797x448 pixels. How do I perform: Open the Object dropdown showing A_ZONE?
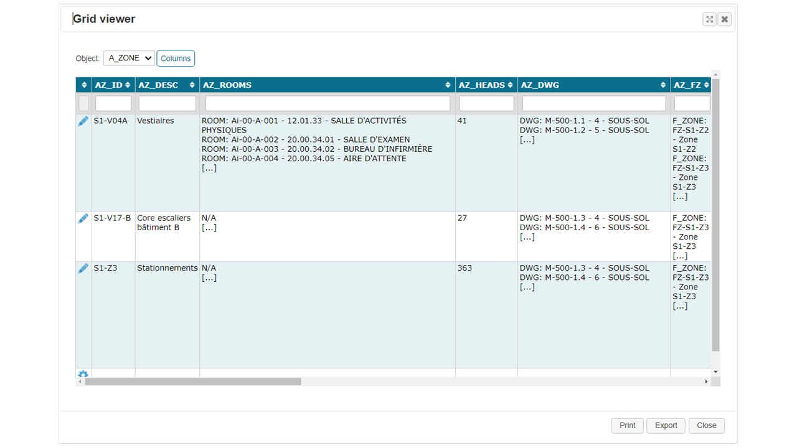[x=129, y=58]
